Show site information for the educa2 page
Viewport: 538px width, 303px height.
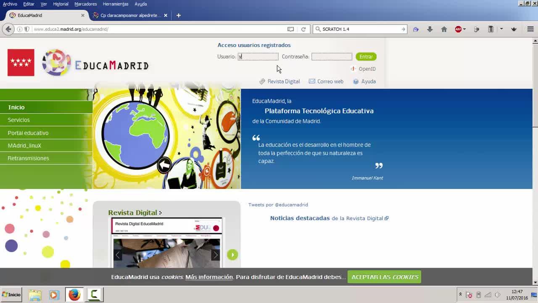19,29
